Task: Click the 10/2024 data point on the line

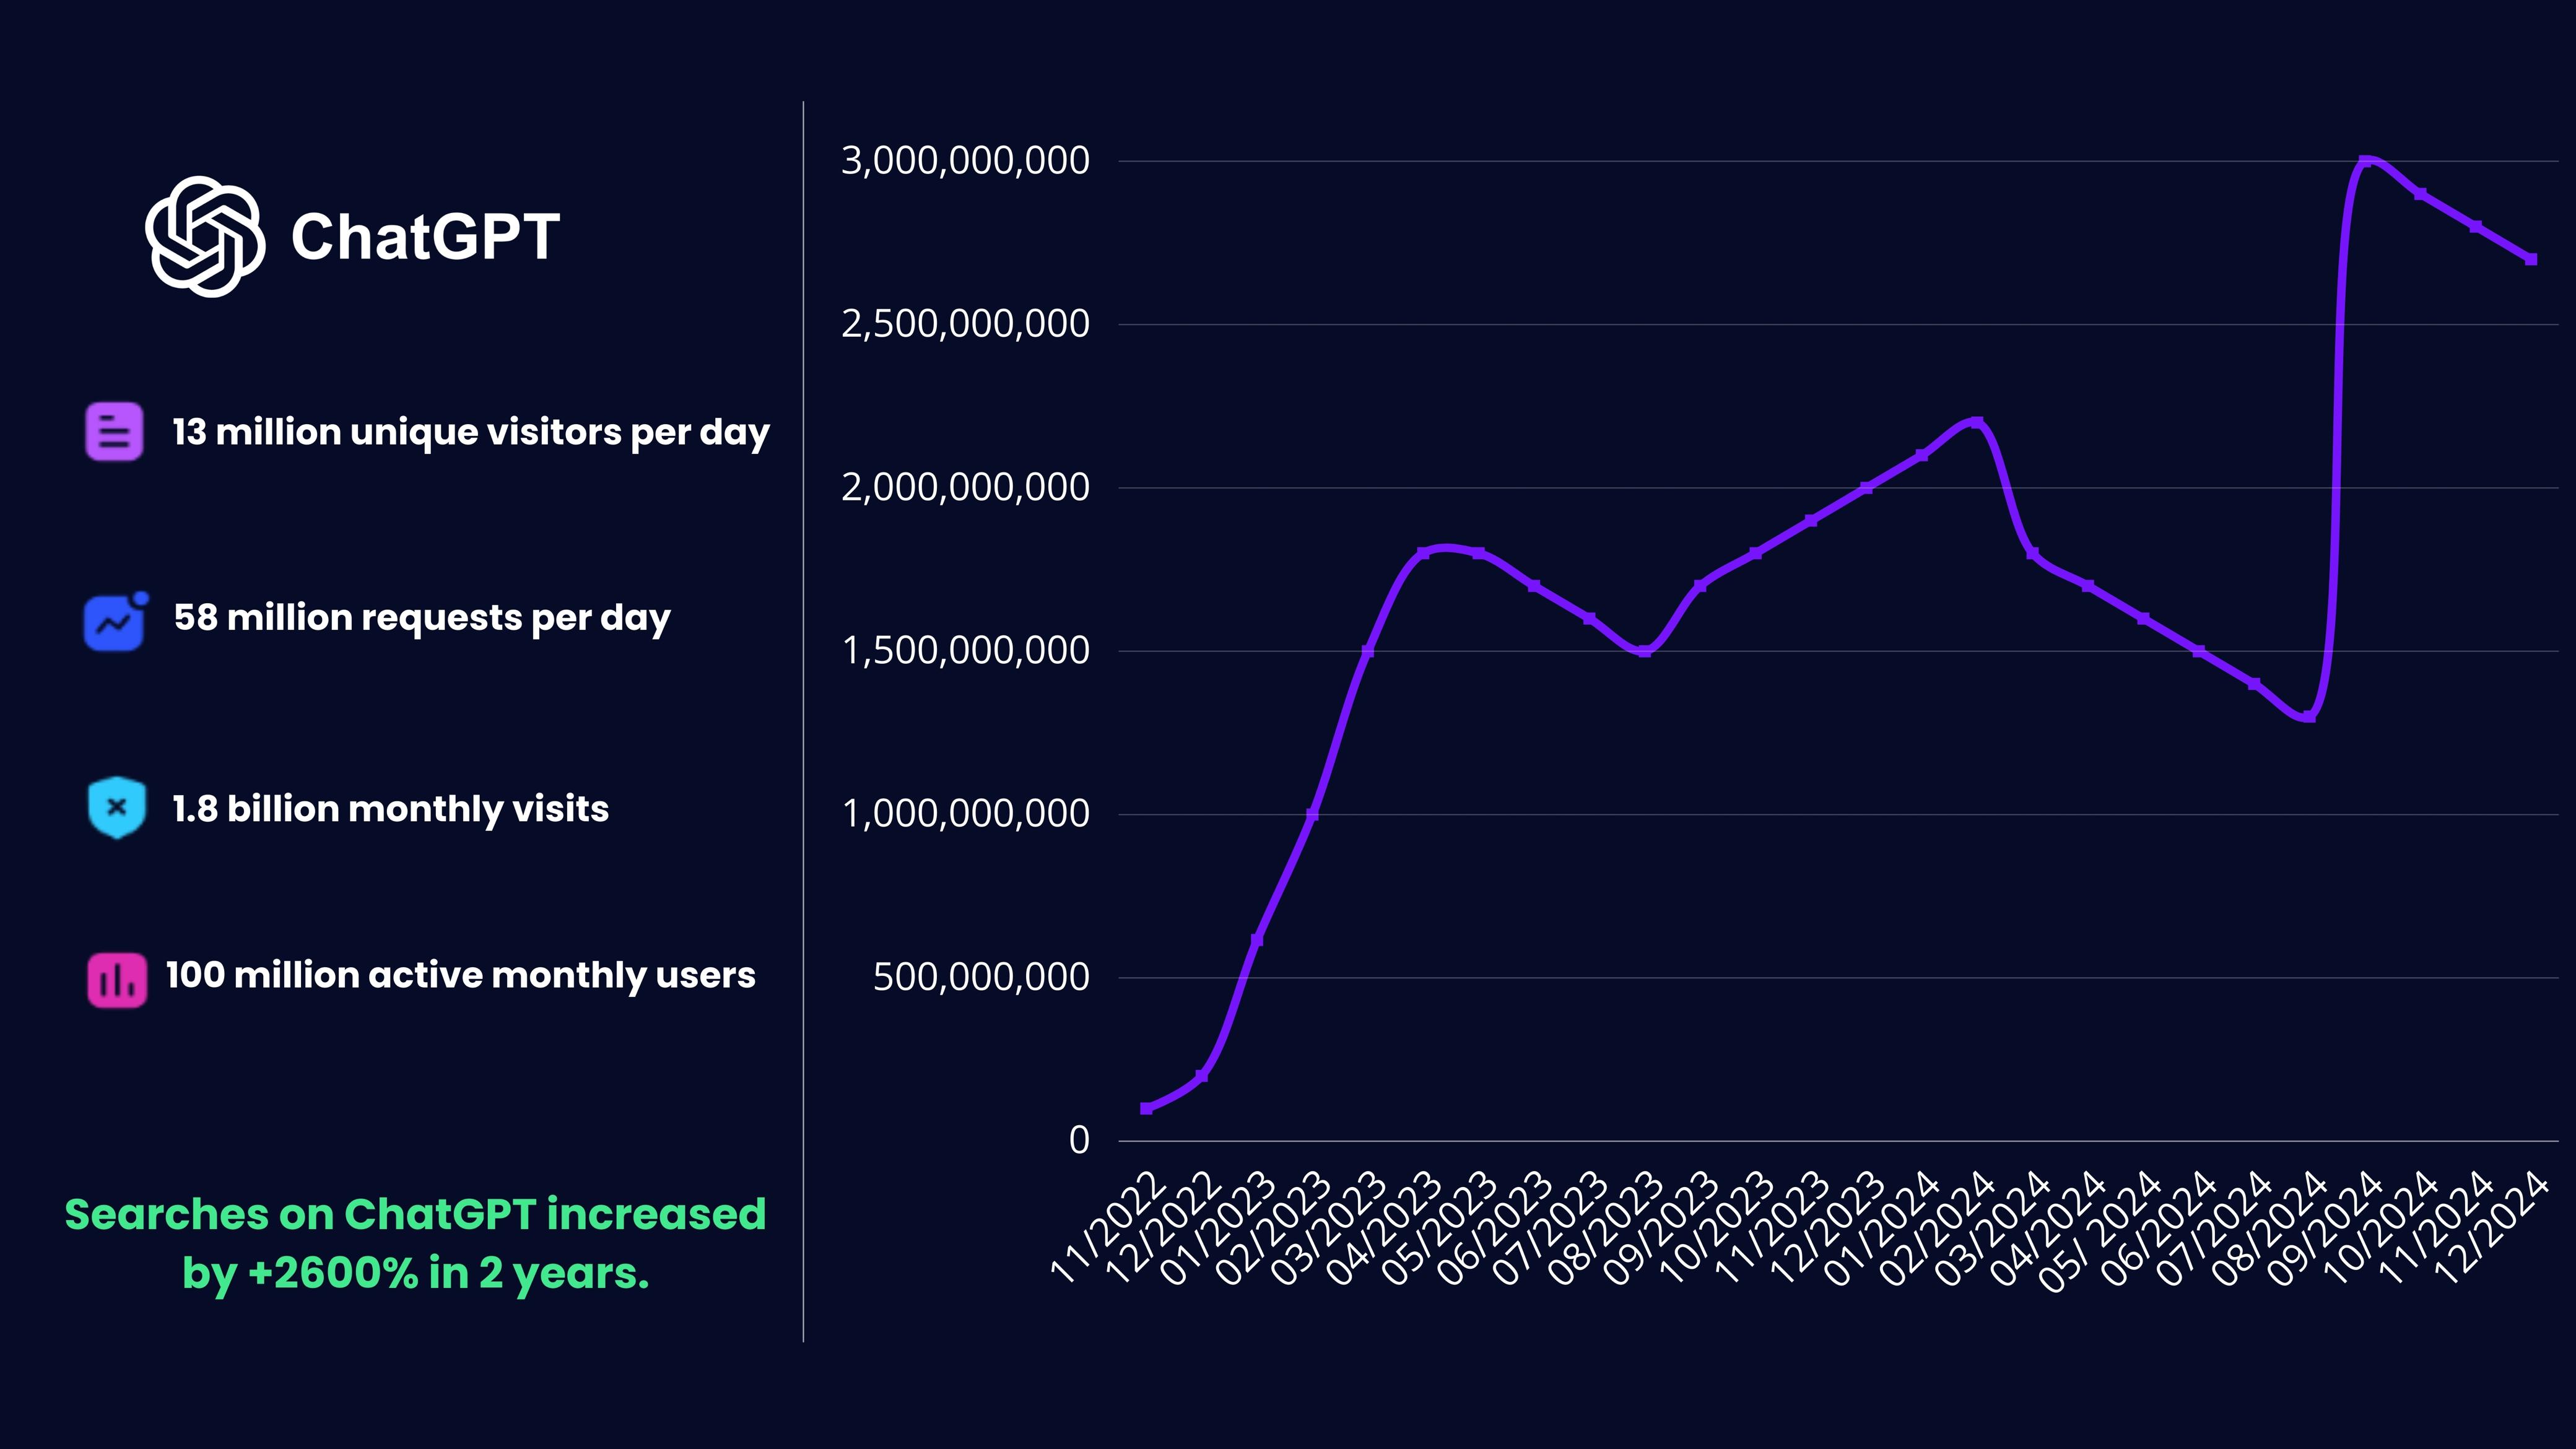Action: (2420, 194)
